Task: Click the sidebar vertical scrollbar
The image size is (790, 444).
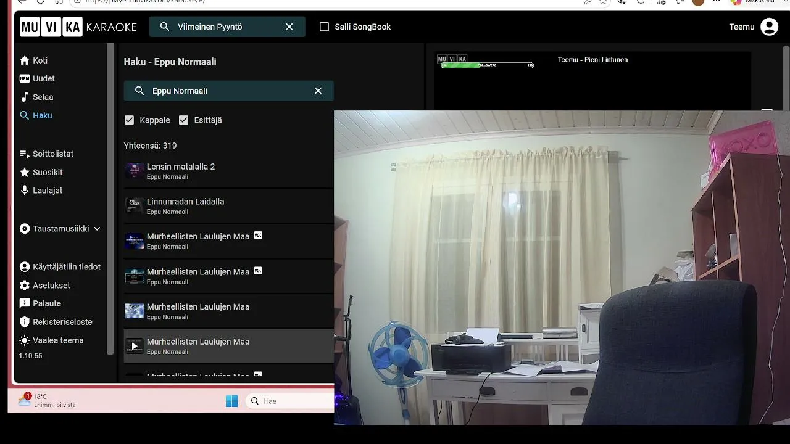Action: tap(110, 200)
